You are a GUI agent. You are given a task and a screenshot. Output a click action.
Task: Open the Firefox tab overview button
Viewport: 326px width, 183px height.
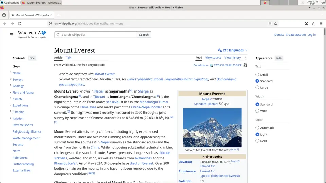pos(4,15)
